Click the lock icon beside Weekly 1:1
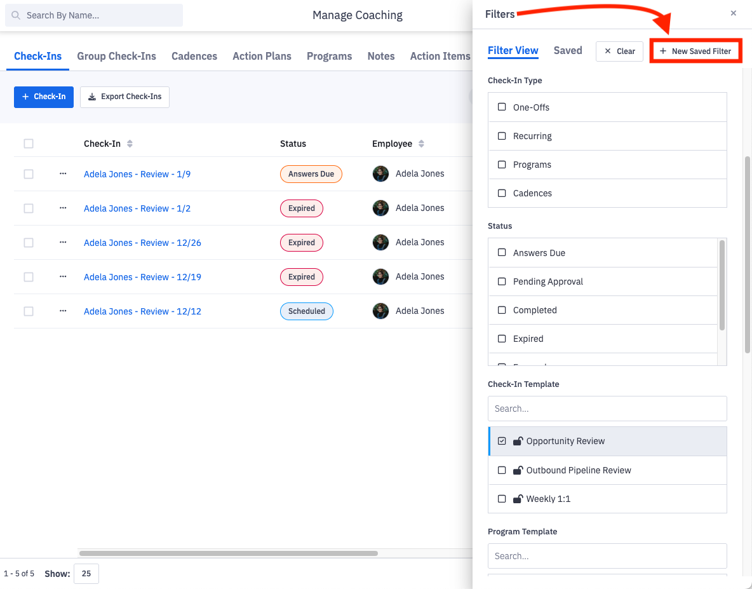Image resolution: width=752 pixels, height=589 pixels. [518, 499]
